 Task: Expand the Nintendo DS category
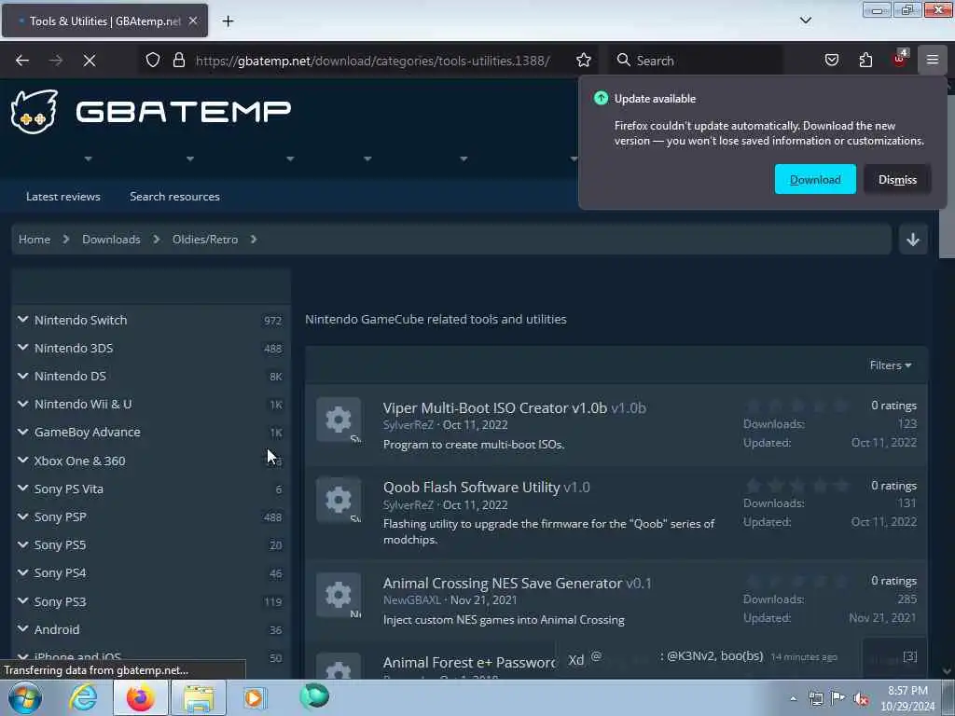click(22, 376)
